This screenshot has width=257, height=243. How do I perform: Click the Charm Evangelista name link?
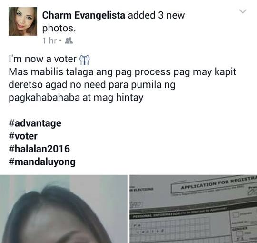84,15
